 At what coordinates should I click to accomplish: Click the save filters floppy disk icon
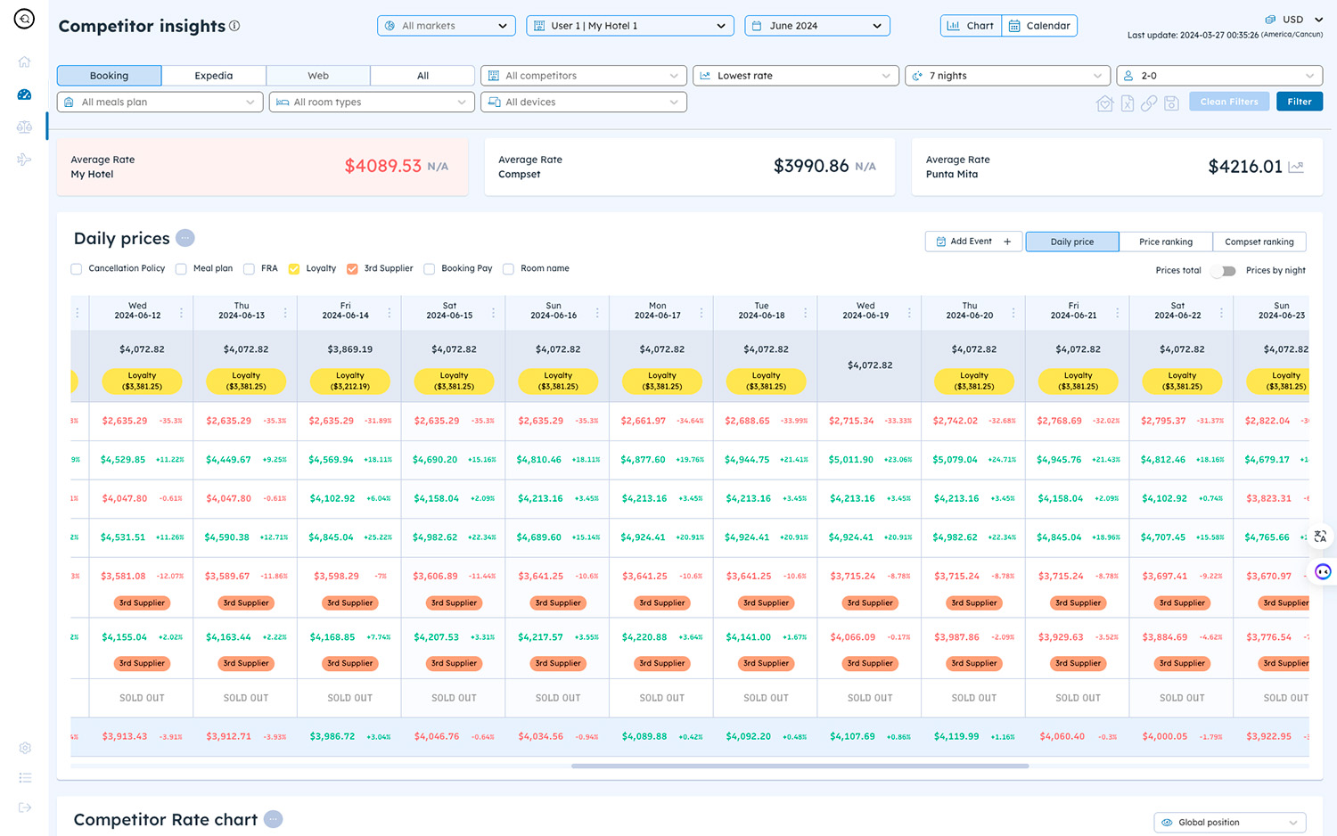(x=1171, y=103)
